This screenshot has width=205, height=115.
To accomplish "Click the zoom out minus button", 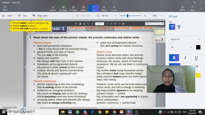I will 115,16.
